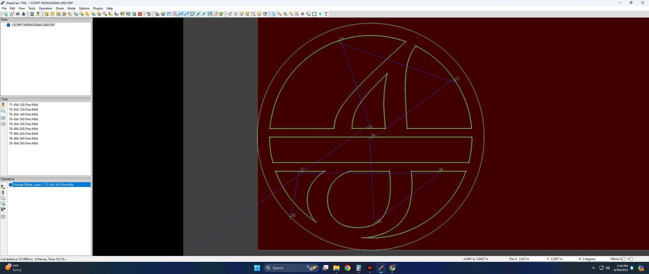649x274 pixels.
Task: Click the Undo arrow icon
Action: 148,14
